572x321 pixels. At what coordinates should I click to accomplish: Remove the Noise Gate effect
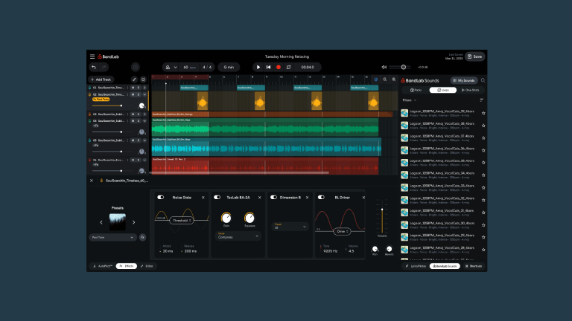click(203, 198)
